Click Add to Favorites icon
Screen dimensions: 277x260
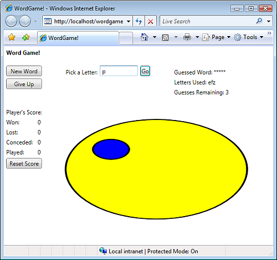click(x=26, y=37)
